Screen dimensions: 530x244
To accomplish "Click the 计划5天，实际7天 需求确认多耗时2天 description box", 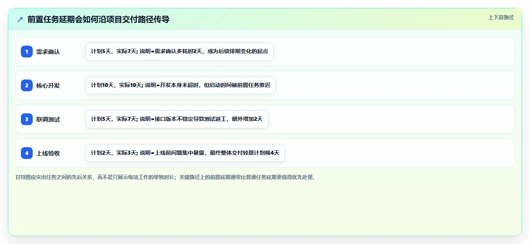I will (180, 52).
